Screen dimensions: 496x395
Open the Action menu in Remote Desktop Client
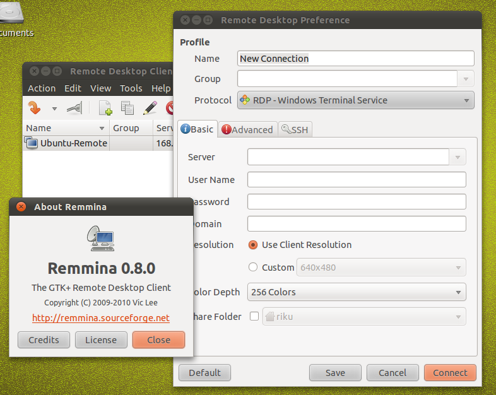pyautogui.click(x=42, y=88)
